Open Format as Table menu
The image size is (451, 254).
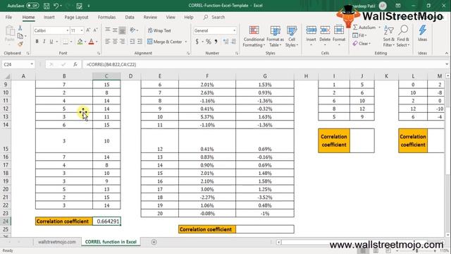click(x=275, y=37)
